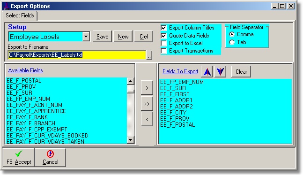Select EE_PAY_F_APPRENTICE field
This screenshot has height=176, width=303.
pos(67,111)
